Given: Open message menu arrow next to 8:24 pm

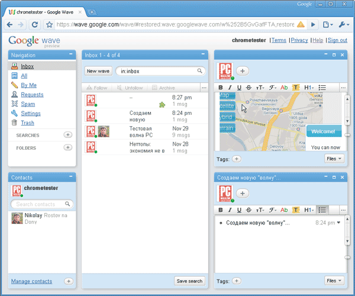Looking at the screenshot, I should [338, 223].
